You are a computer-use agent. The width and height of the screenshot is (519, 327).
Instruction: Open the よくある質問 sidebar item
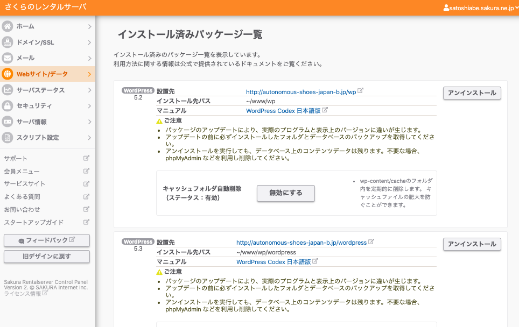22,197
